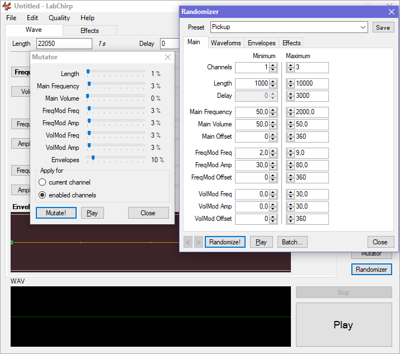Switch to the Effects tab in main window
Image resolution: width=400 pixels, height=354 pixels.
(90, 31)
